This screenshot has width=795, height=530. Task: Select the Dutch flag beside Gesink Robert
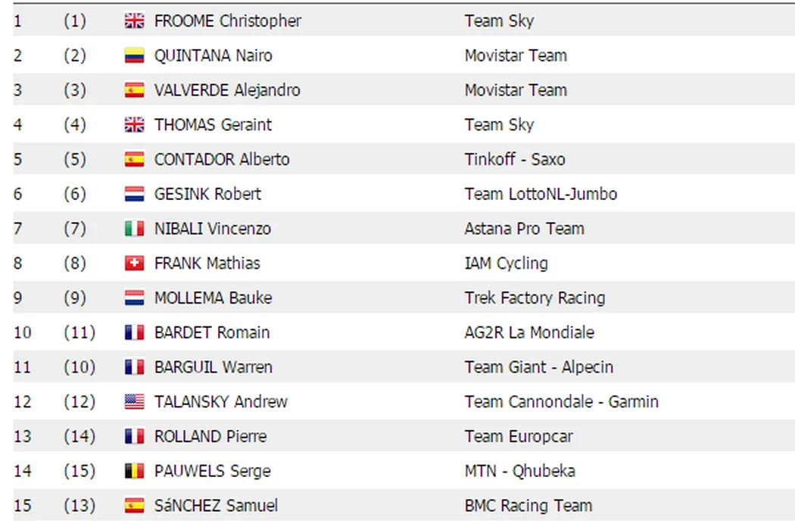pos(134,195)
